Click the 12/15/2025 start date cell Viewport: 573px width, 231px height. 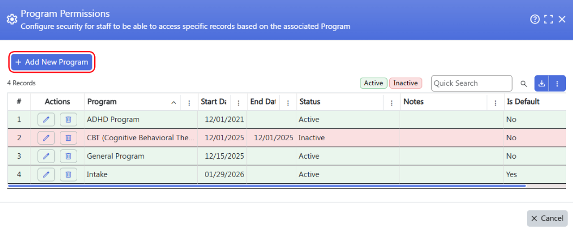pyautogui.click(x=222, y=156)
